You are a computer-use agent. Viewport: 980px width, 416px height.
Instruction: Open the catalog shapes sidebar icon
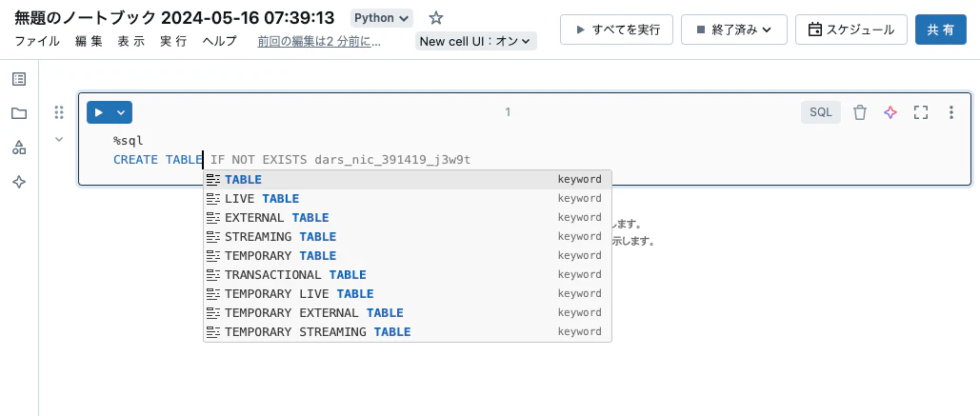click(19, 149)
